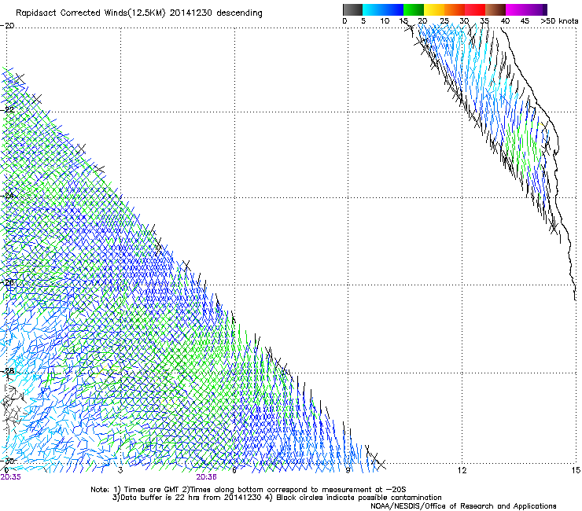
Task: Select the green 15-20 knots color bar segment
Action: tap(414, 9)
